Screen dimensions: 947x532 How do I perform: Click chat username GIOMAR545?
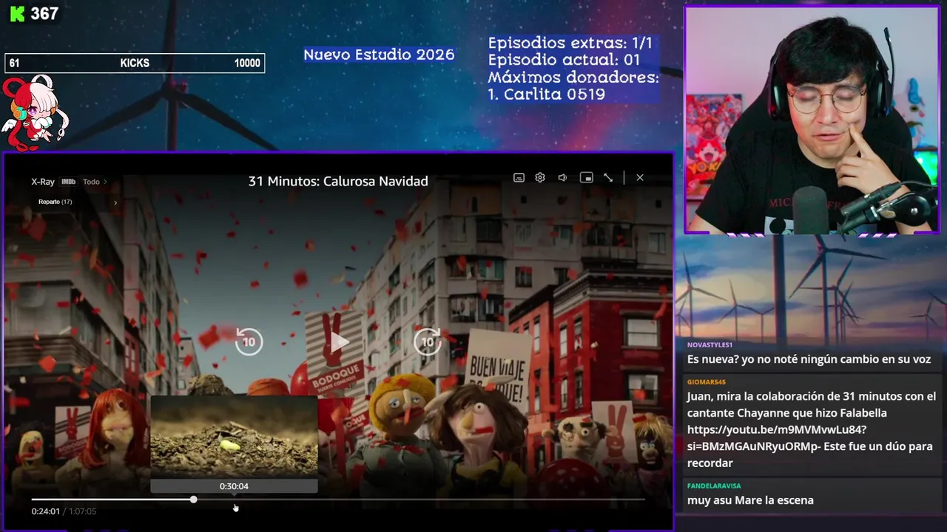click(x=707, y=382)
